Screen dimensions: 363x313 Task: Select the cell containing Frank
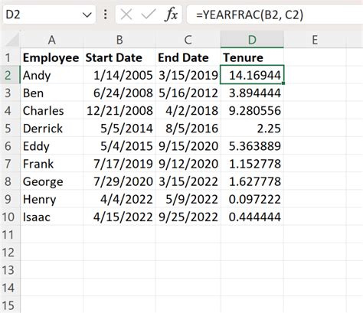(52, 164)
